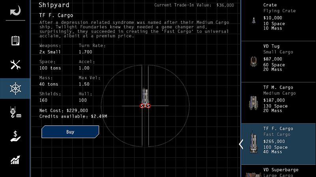Open the bank dollar hand icon
Viewport: 316px width, 177px height.
pyautogui.click(x=15, y=136)
